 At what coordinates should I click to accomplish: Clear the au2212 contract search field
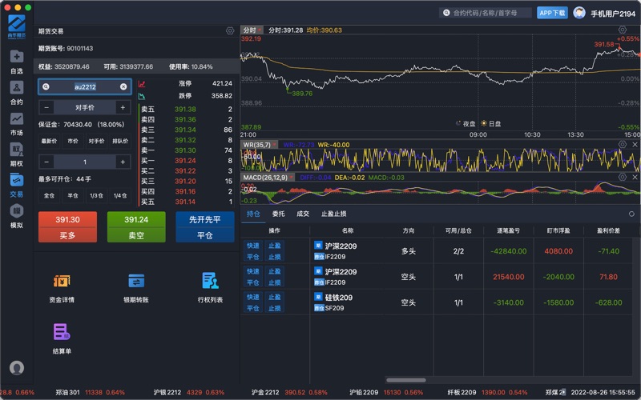[123, 86]
